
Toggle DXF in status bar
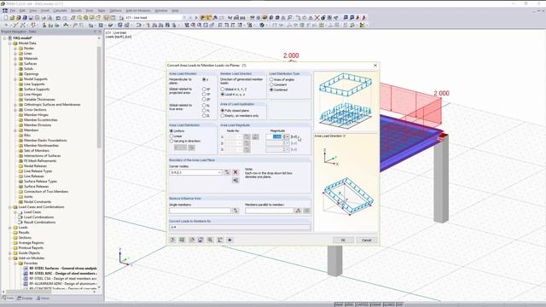pos(400,304)
